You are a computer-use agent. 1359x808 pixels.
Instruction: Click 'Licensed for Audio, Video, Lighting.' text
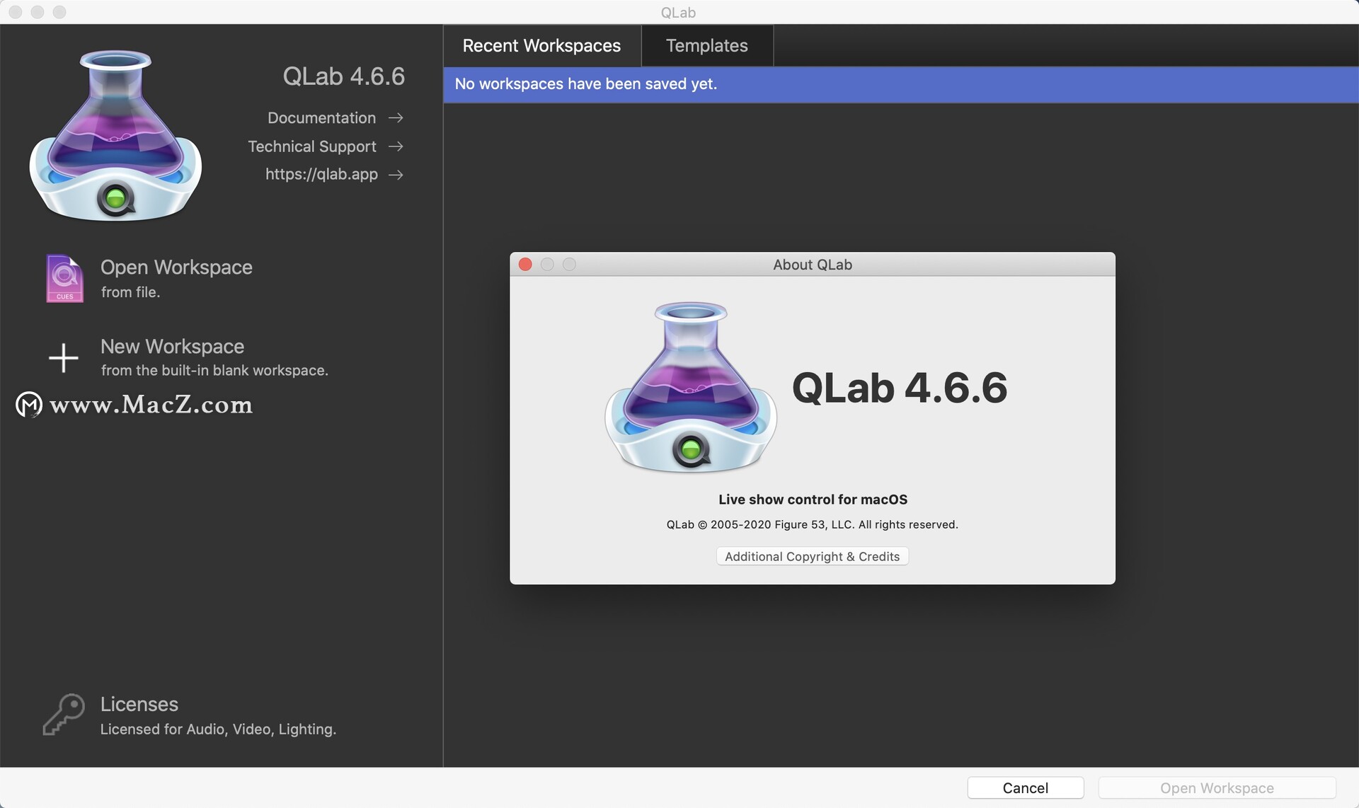point(218,729)
